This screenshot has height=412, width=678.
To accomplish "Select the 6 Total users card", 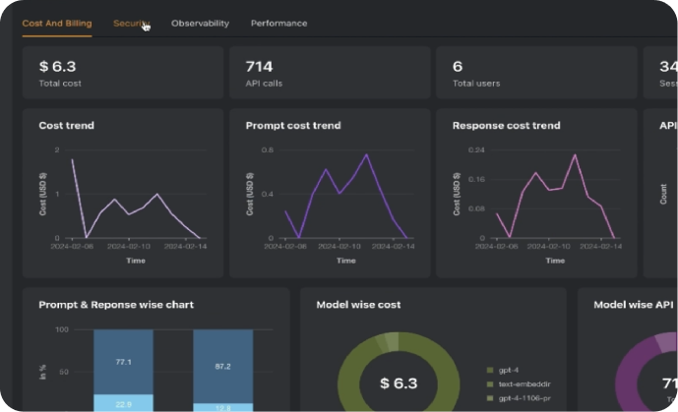I will [x=536, y=73].
